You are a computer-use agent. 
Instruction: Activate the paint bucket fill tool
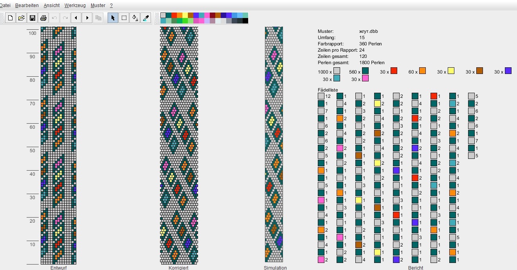[135, 18]
